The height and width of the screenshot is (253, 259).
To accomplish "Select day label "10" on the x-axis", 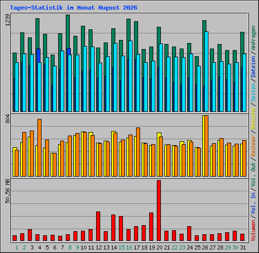I will pos(83,247).
